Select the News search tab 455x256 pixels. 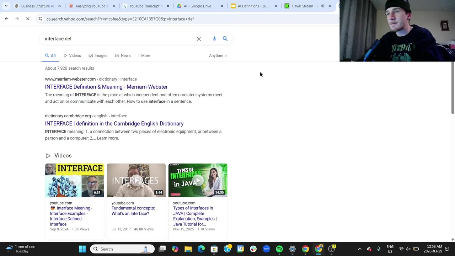click(x=123, y=55)
